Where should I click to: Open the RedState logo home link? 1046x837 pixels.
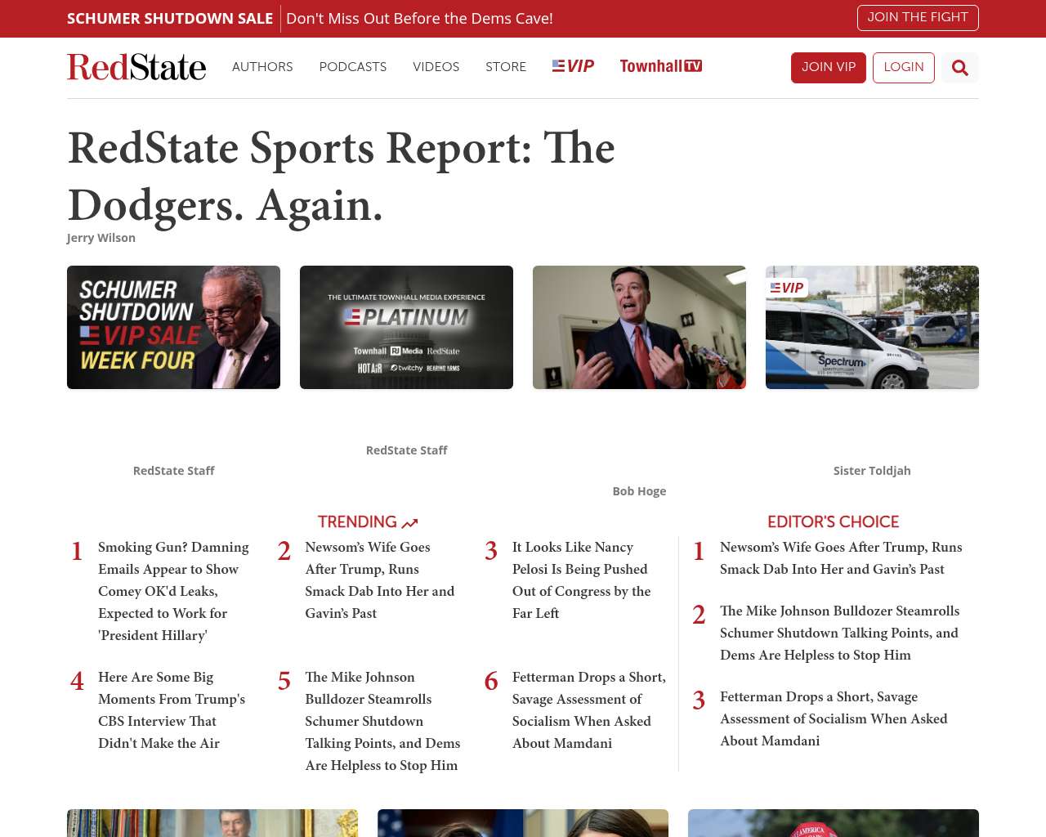pyautogui.click(x=136, y=67)
